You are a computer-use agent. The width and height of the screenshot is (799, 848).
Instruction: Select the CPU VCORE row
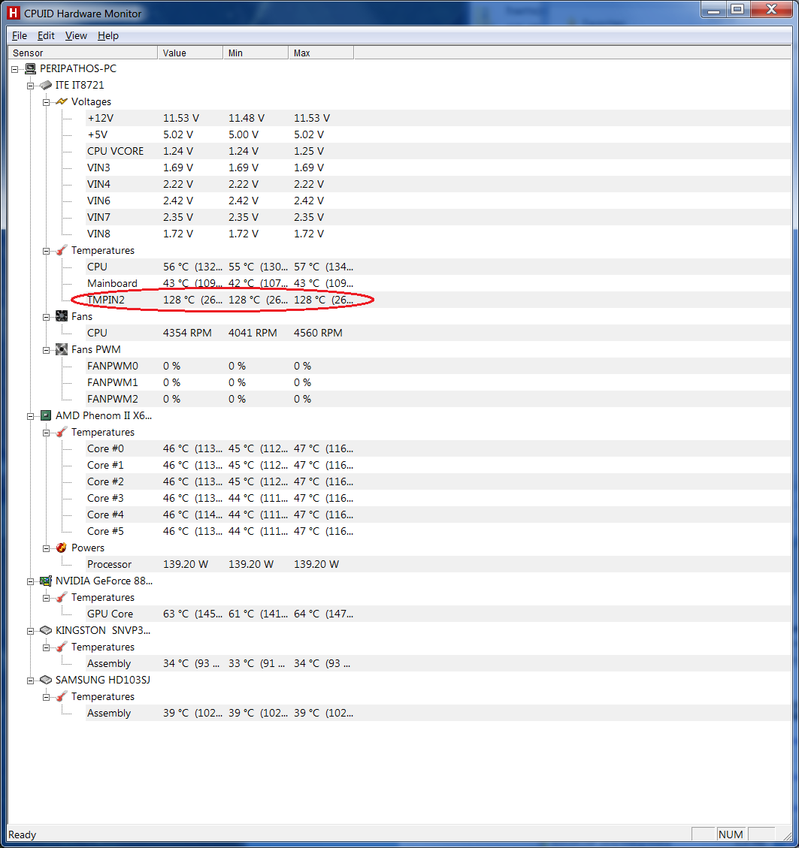[438, 151]
